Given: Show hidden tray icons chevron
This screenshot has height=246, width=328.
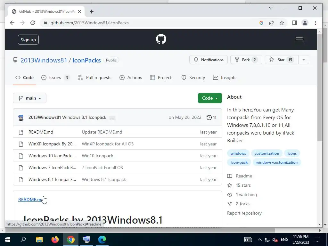Looking at the screenshot, I should click(x=259, y=240).
